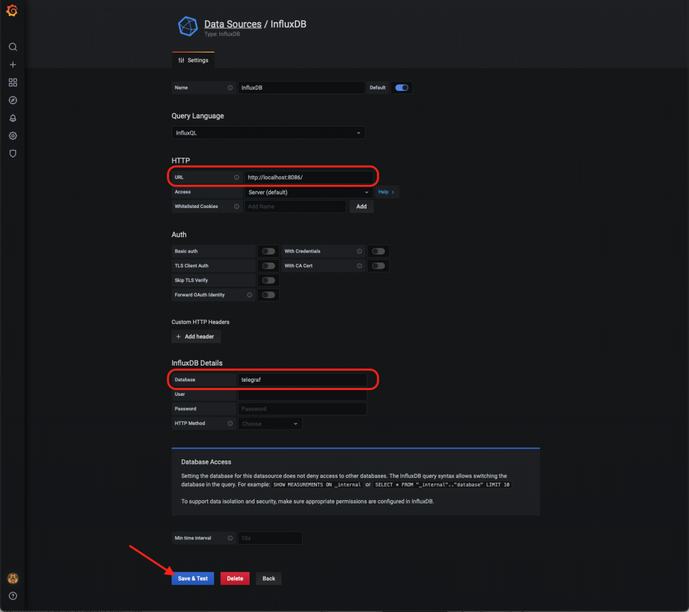Click the URL input field
The width and height of the screenshot is (689, 612).
(x=308, y=177)
